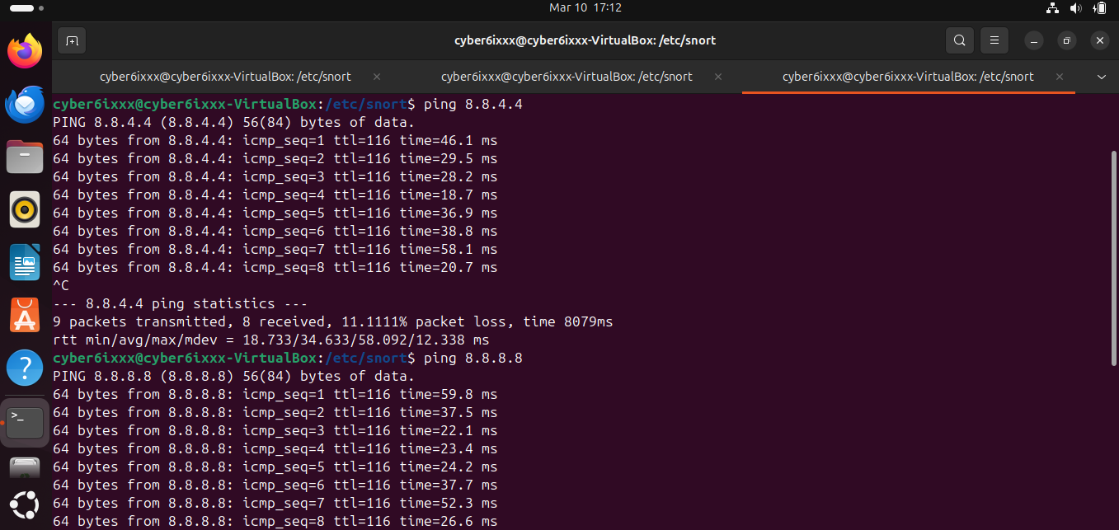Click 8.8.4.4 reply with time=46.1 ms

tap(275, 141)
